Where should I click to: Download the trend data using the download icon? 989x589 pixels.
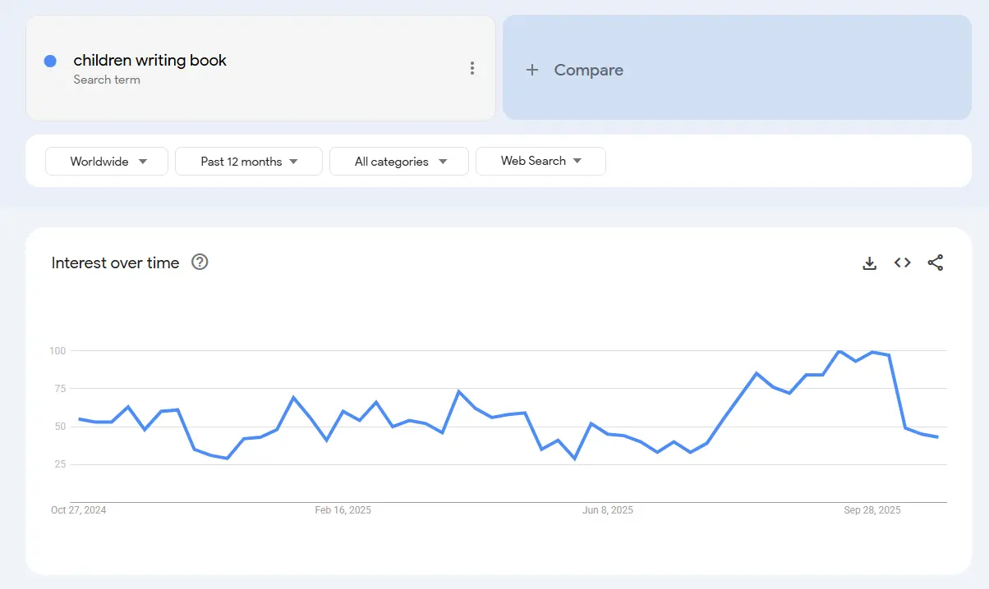click(869, 263)
